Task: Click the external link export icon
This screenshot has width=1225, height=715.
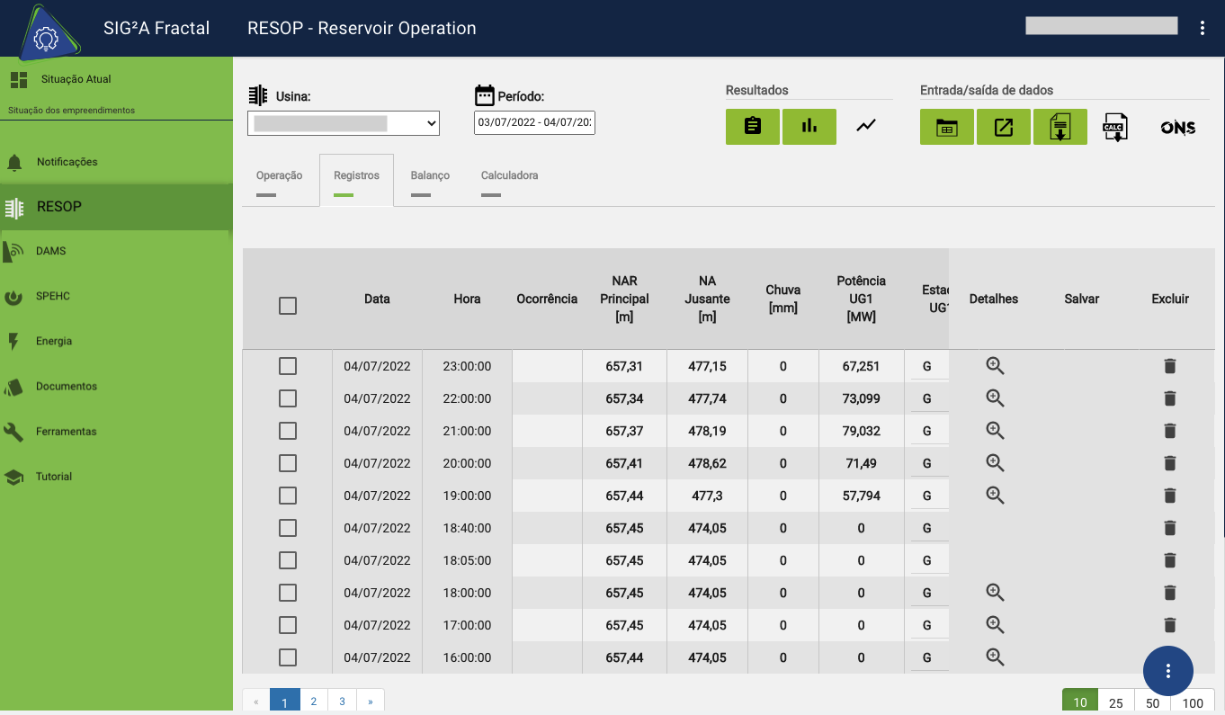Action: (x=1004, y=128)
